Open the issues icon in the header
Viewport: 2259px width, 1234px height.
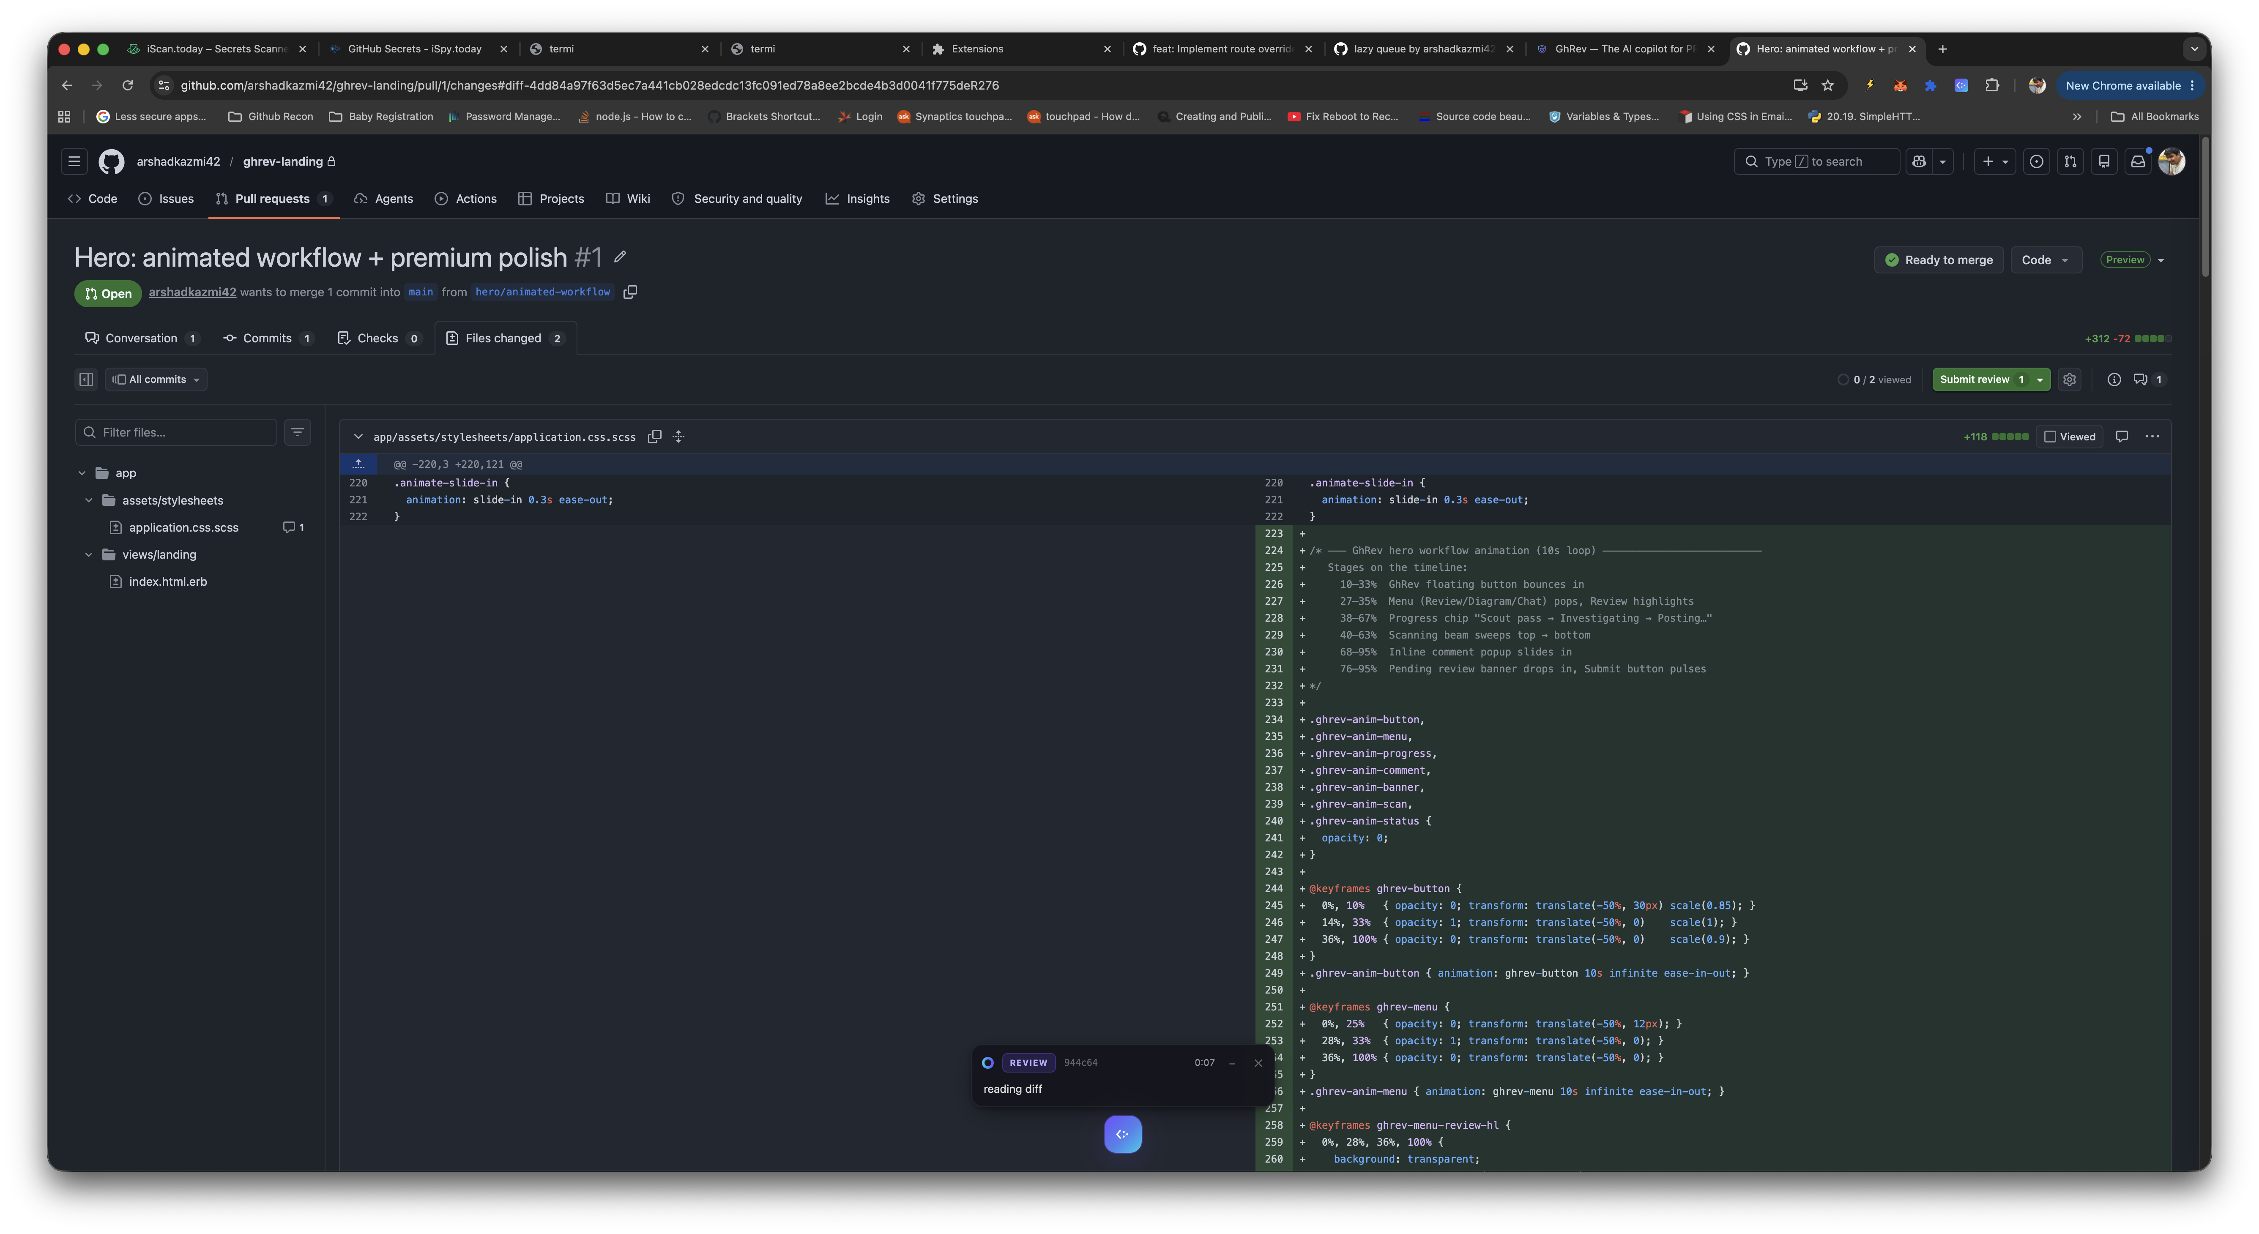(x=2036, y=161)
